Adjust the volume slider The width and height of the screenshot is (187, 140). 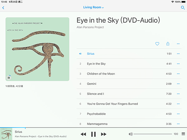tap(153, 134)
